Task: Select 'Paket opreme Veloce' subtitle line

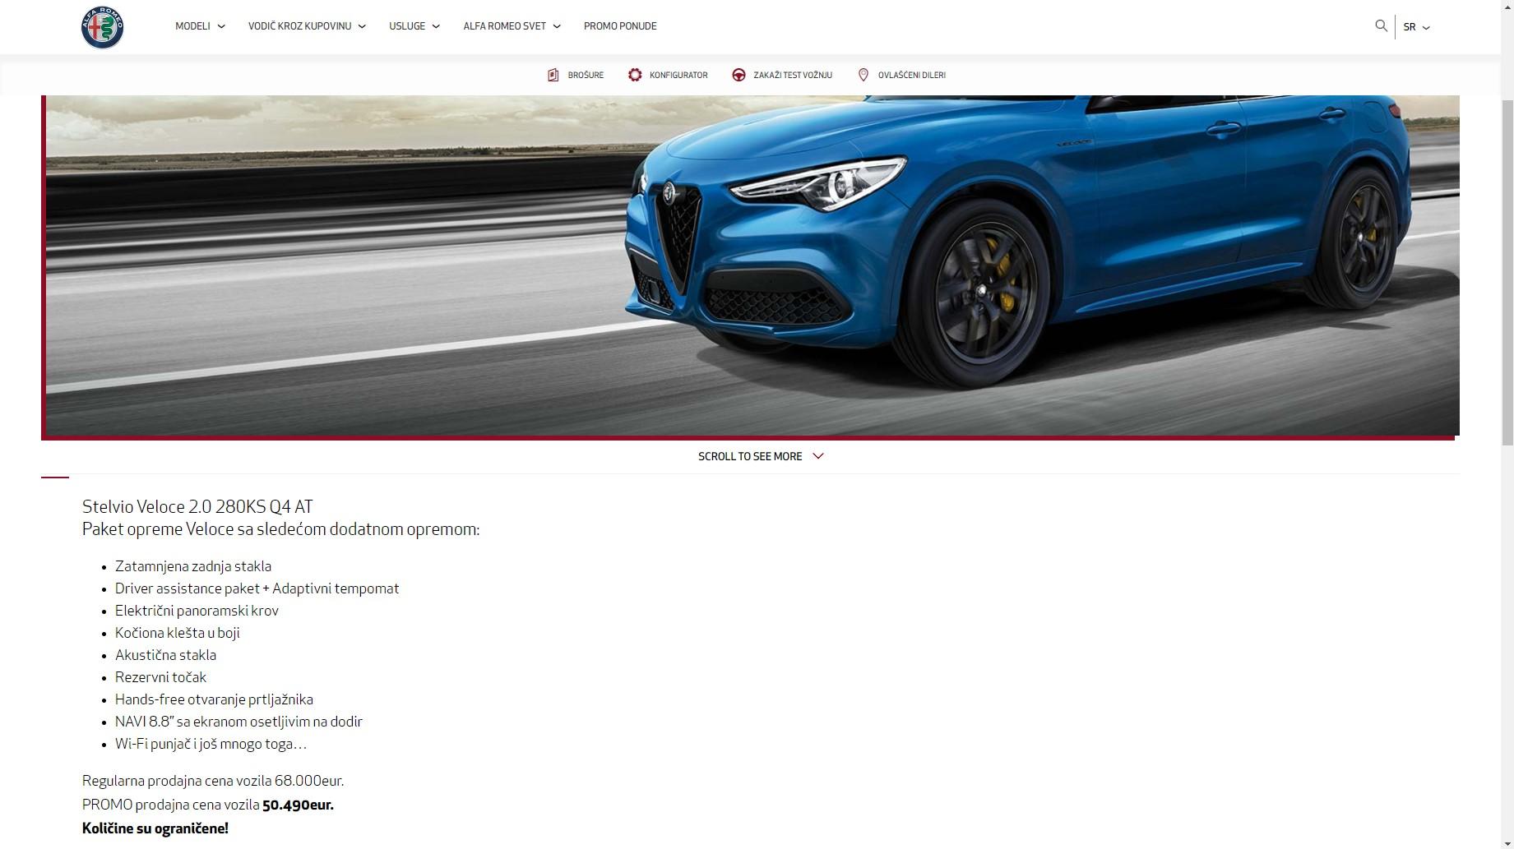Action: (x=280, y=529)
